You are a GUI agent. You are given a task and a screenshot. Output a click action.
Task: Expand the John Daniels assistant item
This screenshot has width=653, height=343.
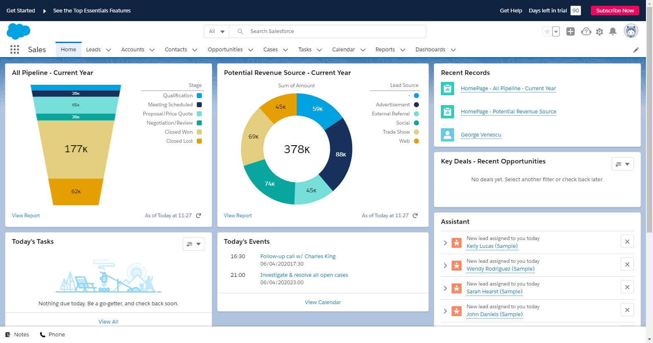445,311
